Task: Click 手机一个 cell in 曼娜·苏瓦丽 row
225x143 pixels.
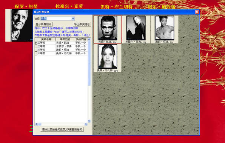Action: click(x=81, y=53)
